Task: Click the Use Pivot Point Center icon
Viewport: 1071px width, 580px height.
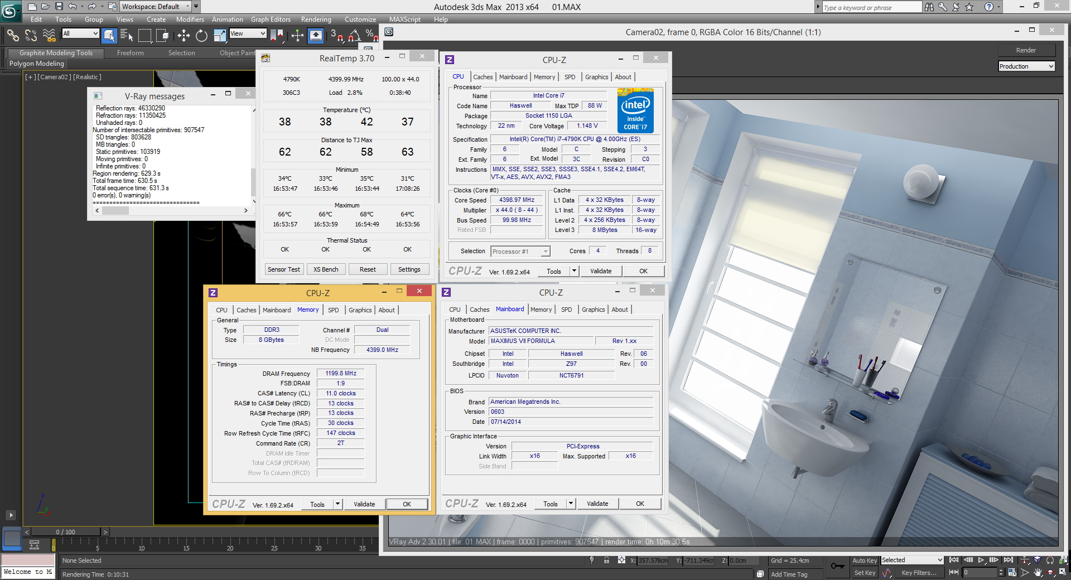Action: click(x=277, y=36)
